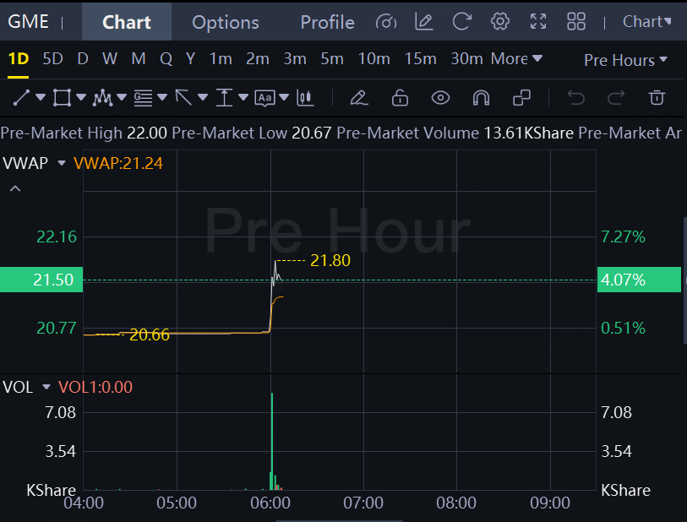Select the rectangle shape drawing tool

pyautogui.click(x=62, y=97)
